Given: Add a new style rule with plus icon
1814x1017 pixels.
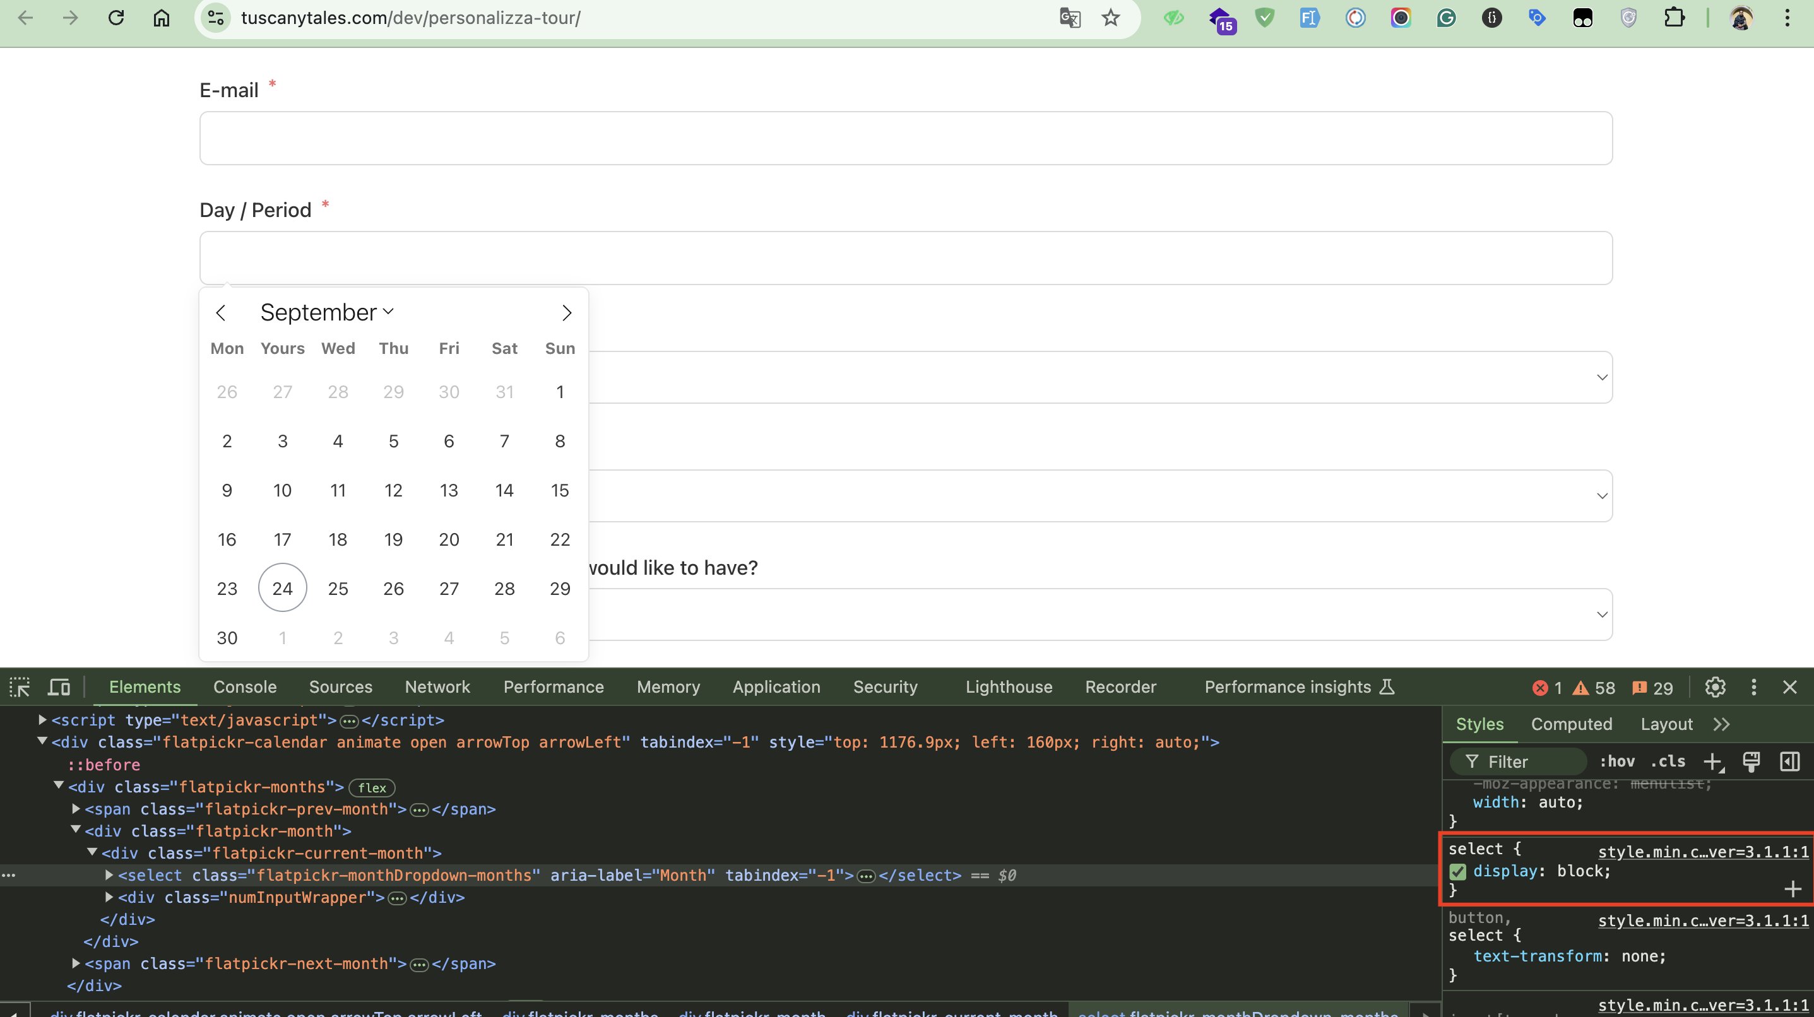Looking at the screenshot, I should tap(1713, 761).
